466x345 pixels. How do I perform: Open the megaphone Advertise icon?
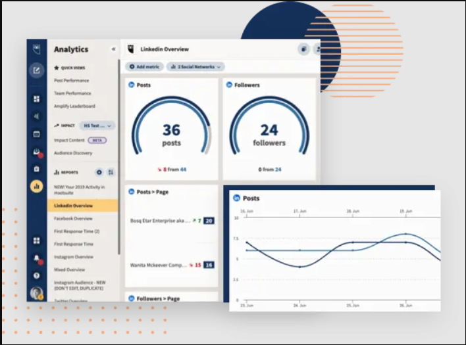(x=37, y=116)
